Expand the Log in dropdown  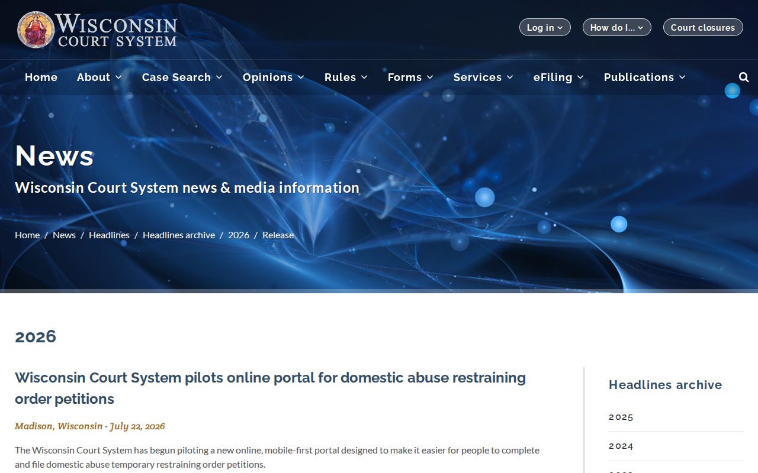click(x=545, y=27)
